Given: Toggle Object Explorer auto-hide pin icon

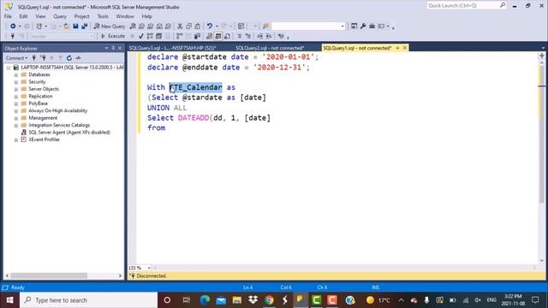Looking at the screenshot, I should tap(113, 48).
